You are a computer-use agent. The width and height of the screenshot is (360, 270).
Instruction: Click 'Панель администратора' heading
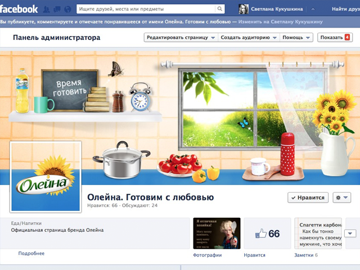pos(56,38)
